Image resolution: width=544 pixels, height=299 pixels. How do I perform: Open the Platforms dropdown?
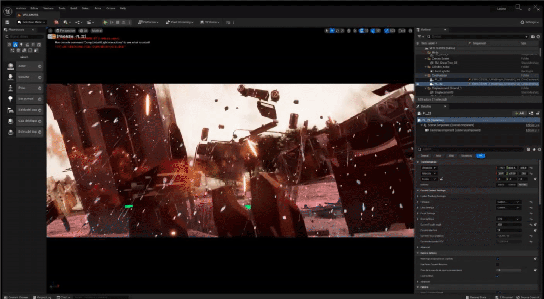click(148, 22)
